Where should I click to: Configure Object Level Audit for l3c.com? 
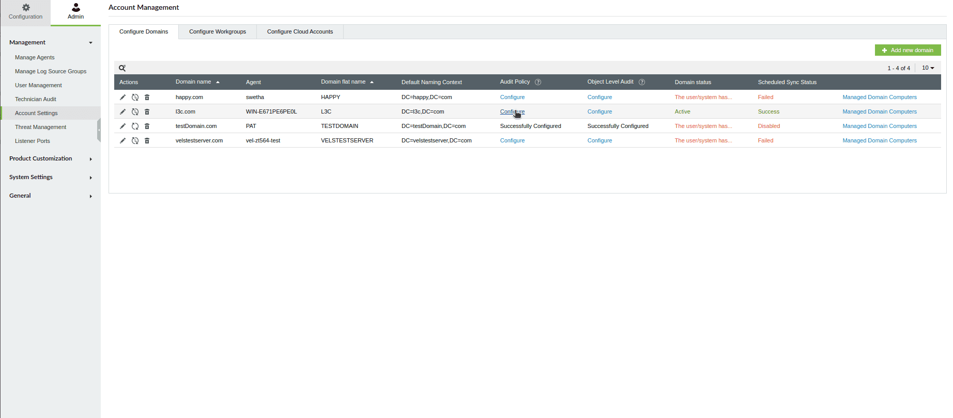click(x=600, y=111)
